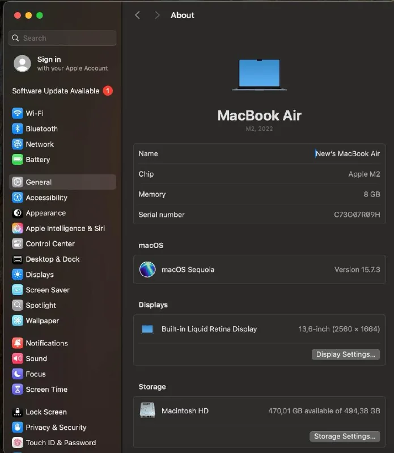Open the Displays sidebar icon

coord(18,275)
